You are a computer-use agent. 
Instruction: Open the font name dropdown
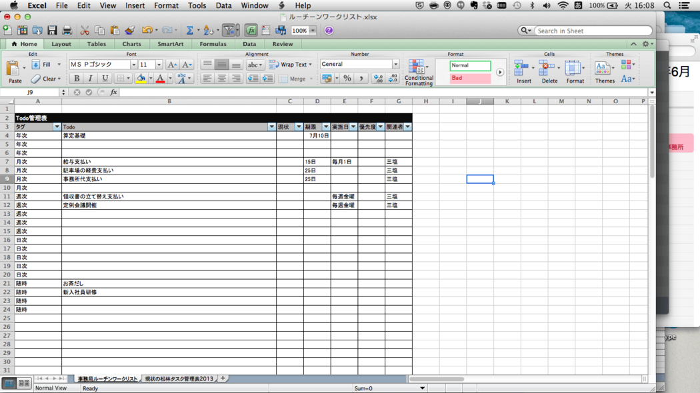coord(133,65)
